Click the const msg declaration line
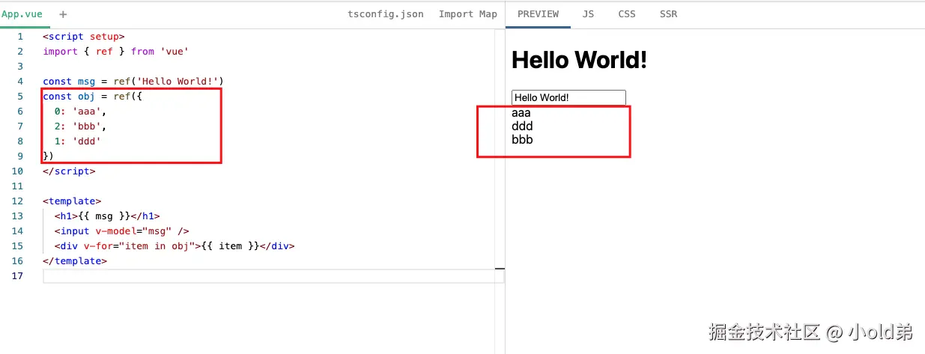 tap(133, 82)
